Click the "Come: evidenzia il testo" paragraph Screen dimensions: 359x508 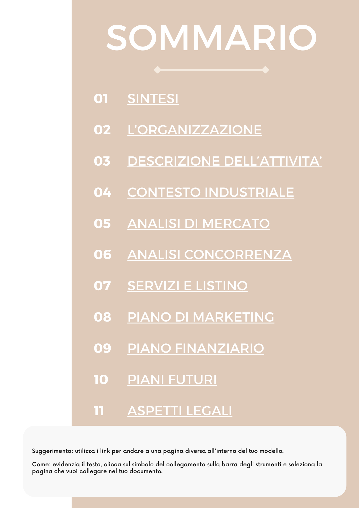177,468
